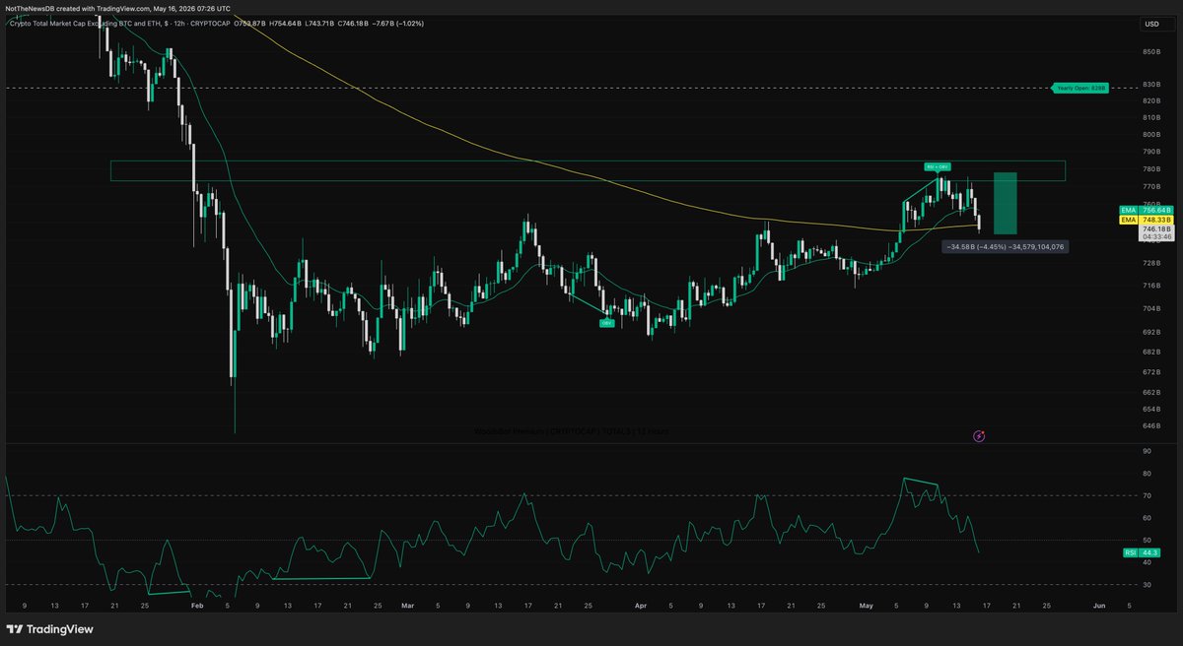Click 30 on the RSI scale
Viewport: 1183px width, 646px height.
click(1147, 585)
